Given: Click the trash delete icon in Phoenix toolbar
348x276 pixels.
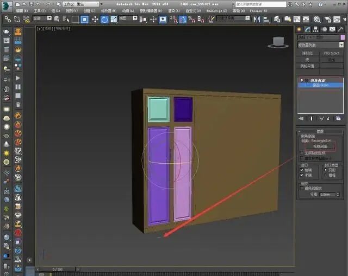Looking at the screenshot, I should [x=18, y=105].
